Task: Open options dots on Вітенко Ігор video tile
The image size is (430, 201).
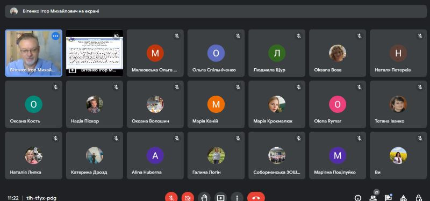Action: (56, 36)
